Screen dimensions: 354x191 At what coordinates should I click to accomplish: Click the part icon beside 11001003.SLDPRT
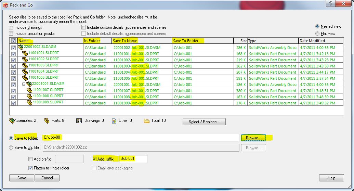[x=25, y=66]
